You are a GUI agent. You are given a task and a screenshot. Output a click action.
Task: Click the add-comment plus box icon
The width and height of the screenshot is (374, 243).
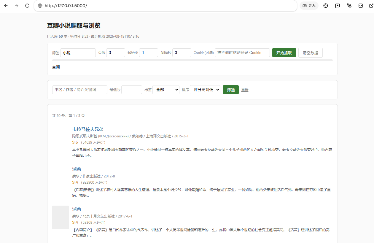pyautogui.click(x=338, y=6)
